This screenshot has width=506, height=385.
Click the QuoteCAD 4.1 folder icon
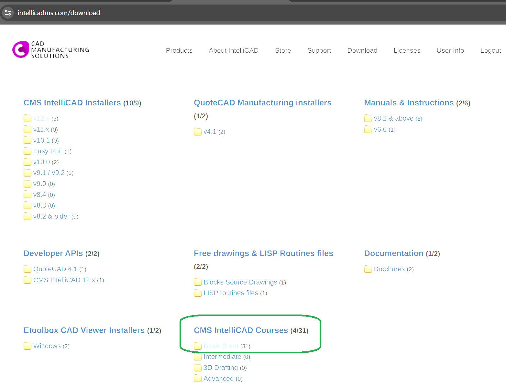point(27,269)
